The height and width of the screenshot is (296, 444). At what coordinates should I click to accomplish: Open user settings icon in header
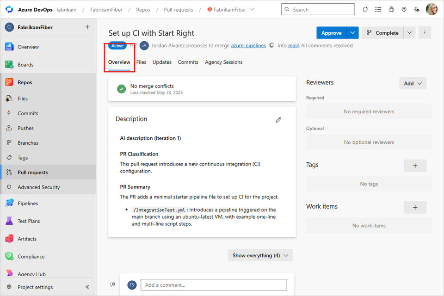pyautogui.click(x=417, y=9)
